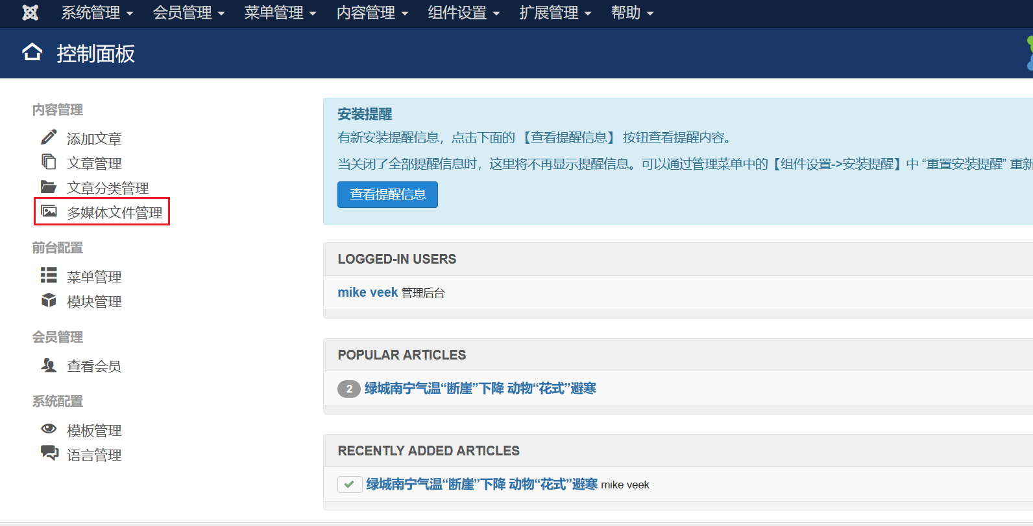
Task: Click the 控制面板 page title
Action: pos(95,53)
